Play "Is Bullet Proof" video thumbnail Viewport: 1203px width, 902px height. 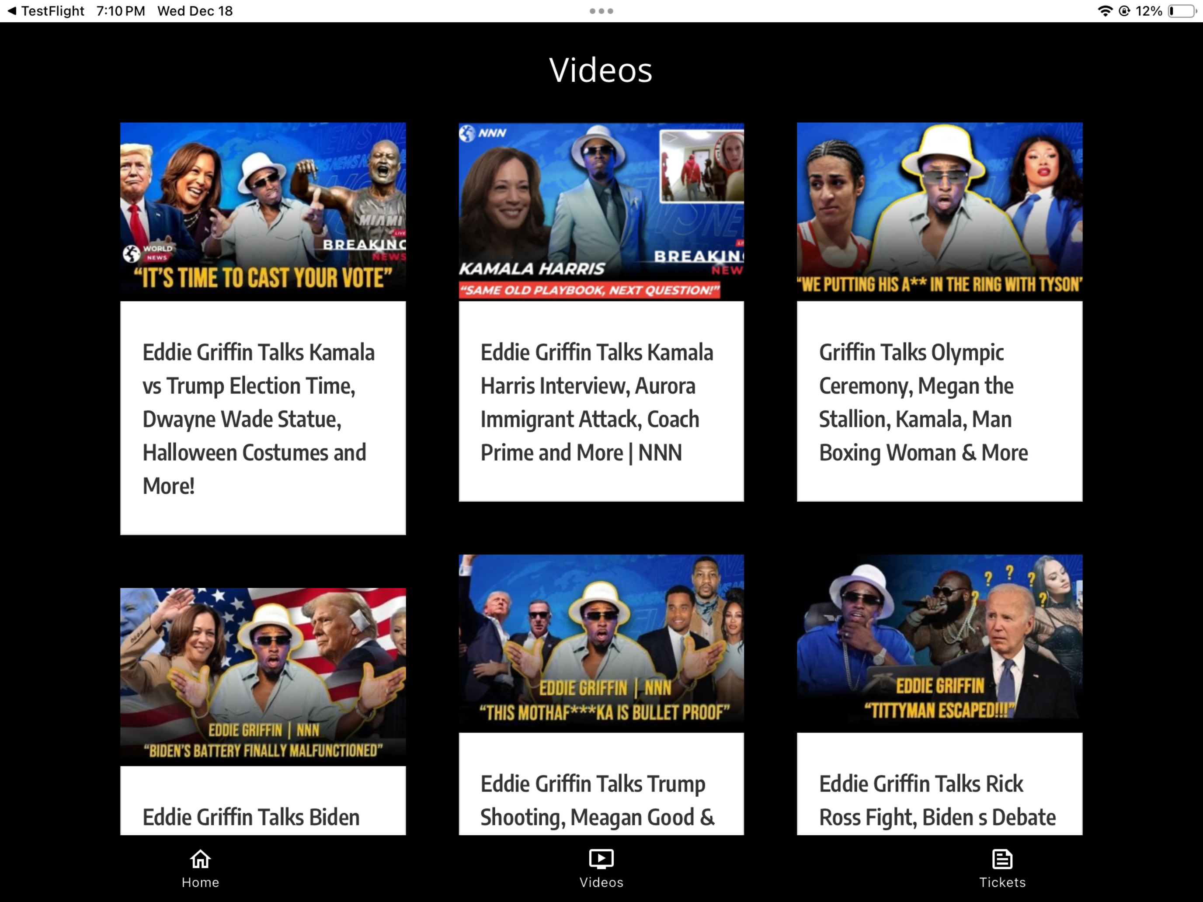[x=601, y=644]
